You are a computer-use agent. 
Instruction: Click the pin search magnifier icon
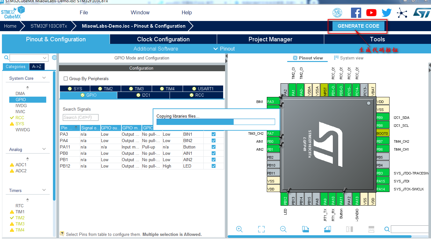[x=387, y=229]
